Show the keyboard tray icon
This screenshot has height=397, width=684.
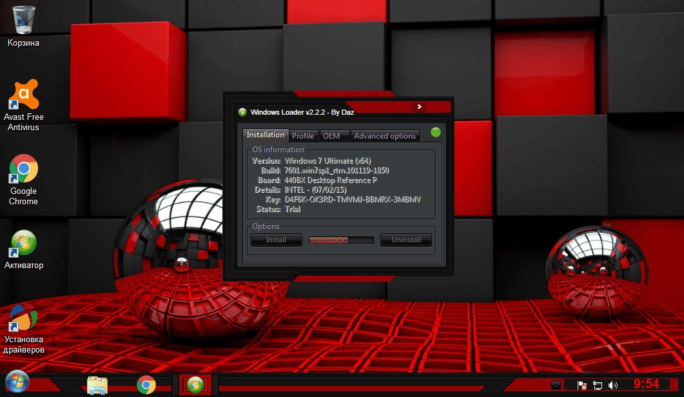[556, 385]
